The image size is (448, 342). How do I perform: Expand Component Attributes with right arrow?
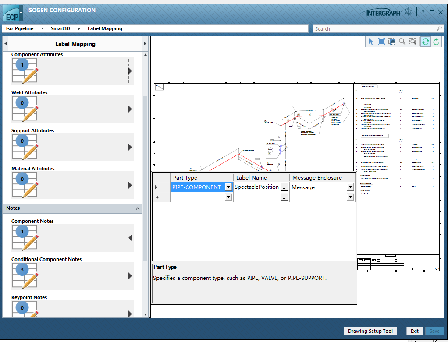[130, 71]
